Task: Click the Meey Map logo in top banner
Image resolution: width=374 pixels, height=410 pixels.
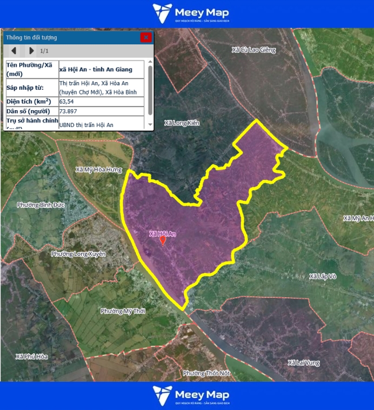Action: coord(191,14)
